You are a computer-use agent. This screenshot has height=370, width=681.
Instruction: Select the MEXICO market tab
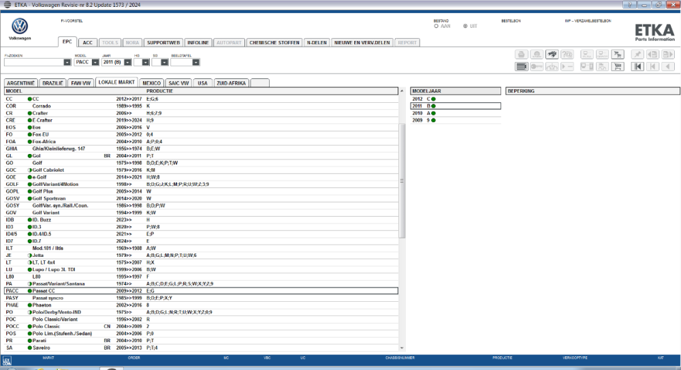click(x=152, y=83)
